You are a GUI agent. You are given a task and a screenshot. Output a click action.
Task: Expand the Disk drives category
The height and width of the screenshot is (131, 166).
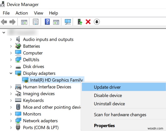click(11, 67)
